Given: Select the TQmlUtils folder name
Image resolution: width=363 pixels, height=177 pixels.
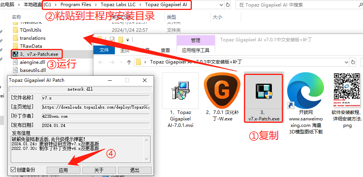Looking at the screenshot, I should [31, 30].
